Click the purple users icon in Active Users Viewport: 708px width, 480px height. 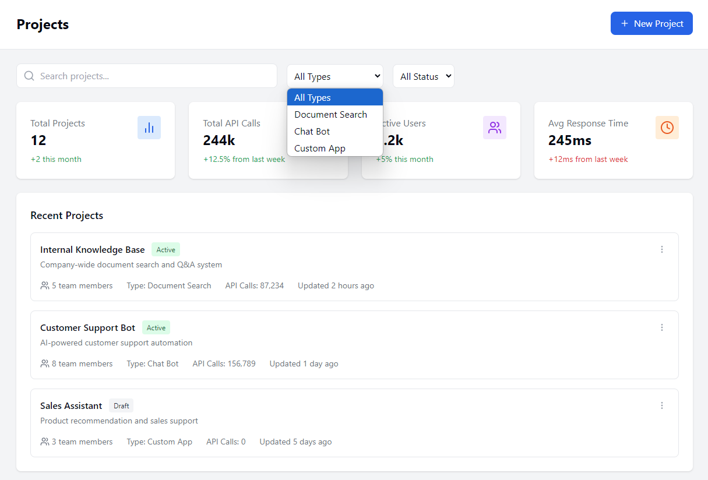pyautogui.click(x=494, y=128)
